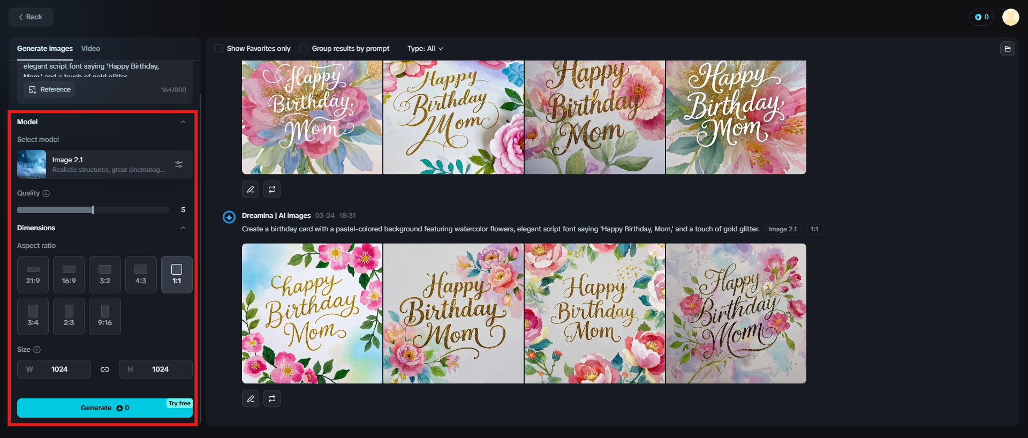Screen dimensions: 1028x438
Task: Toggle the width-height link icon
Action: pyautogui.click(x=105, y=369)
